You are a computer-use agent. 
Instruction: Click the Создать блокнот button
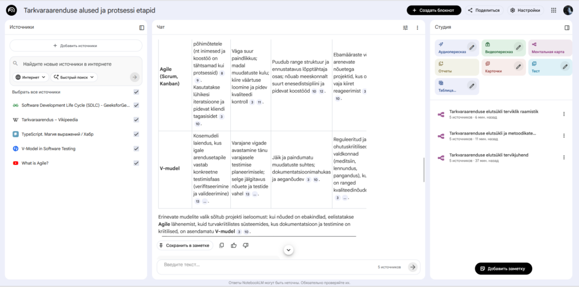coord(434,10)
